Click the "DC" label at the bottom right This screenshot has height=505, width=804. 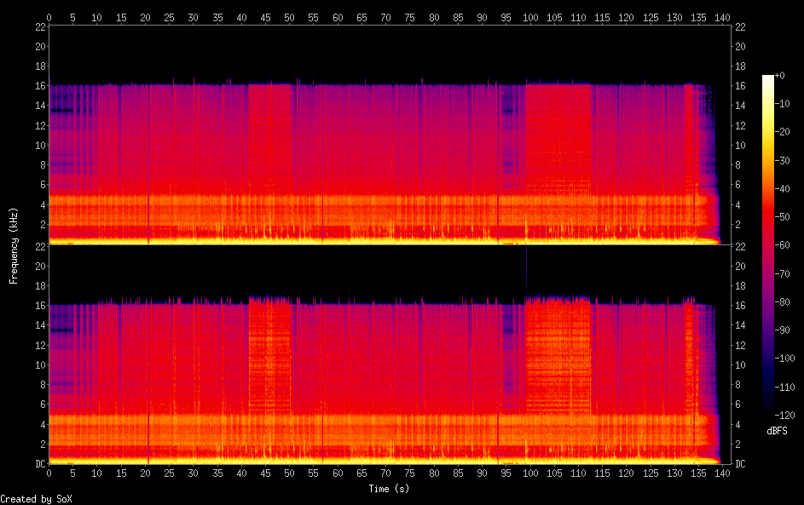[740, 464]
